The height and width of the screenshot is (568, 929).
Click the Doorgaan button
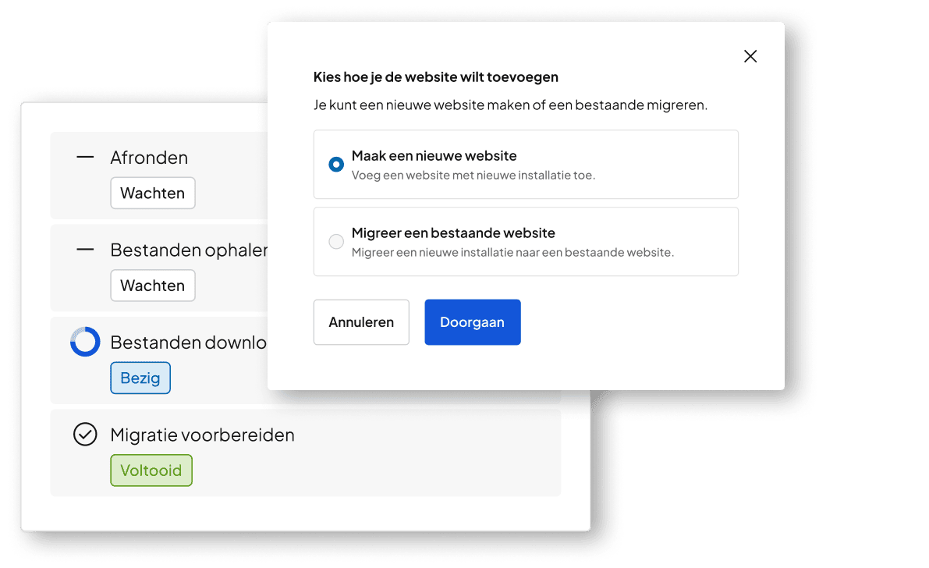point(472,322)
